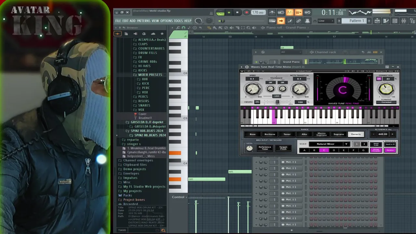Select the Tenor range button

pos(287,134)
